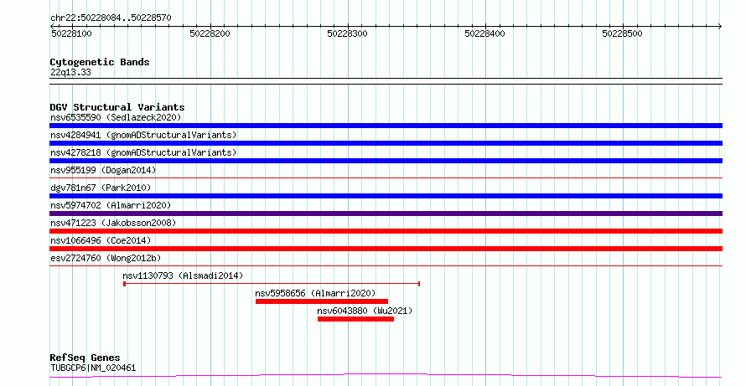Click the 50228300 ruler position marker
Viewport: 746px width, 386px height.
(x=347, y=33)
